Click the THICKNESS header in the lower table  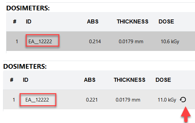point(130,80)
